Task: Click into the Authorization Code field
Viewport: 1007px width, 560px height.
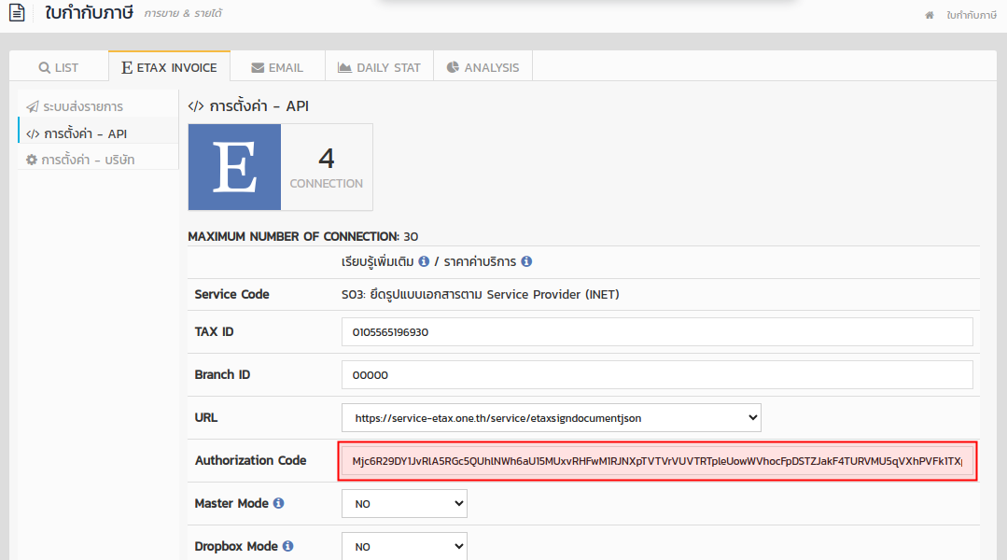Action: (x=657, y=461)
